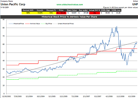Select the 9/10/2009 date cell
Viewport: 138px width, 98px height.
5,7
